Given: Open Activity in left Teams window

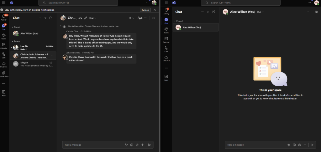Looking at the screenshot, I should 4,18.
